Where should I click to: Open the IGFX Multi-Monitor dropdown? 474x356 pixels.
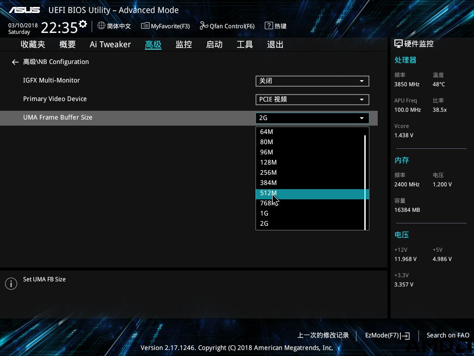(312, 81)
